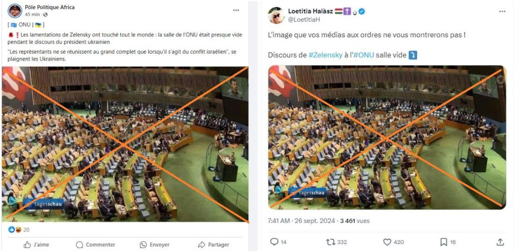Reply to tweet using comment bubble icon
The height and width of the screenshot is (251, 515).
coord(274,242)
